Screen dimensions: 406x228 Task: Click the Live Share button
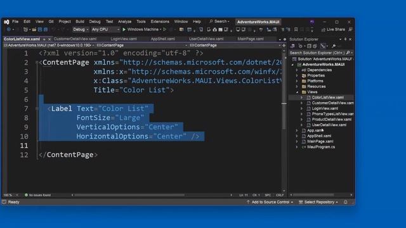[333, 30]
